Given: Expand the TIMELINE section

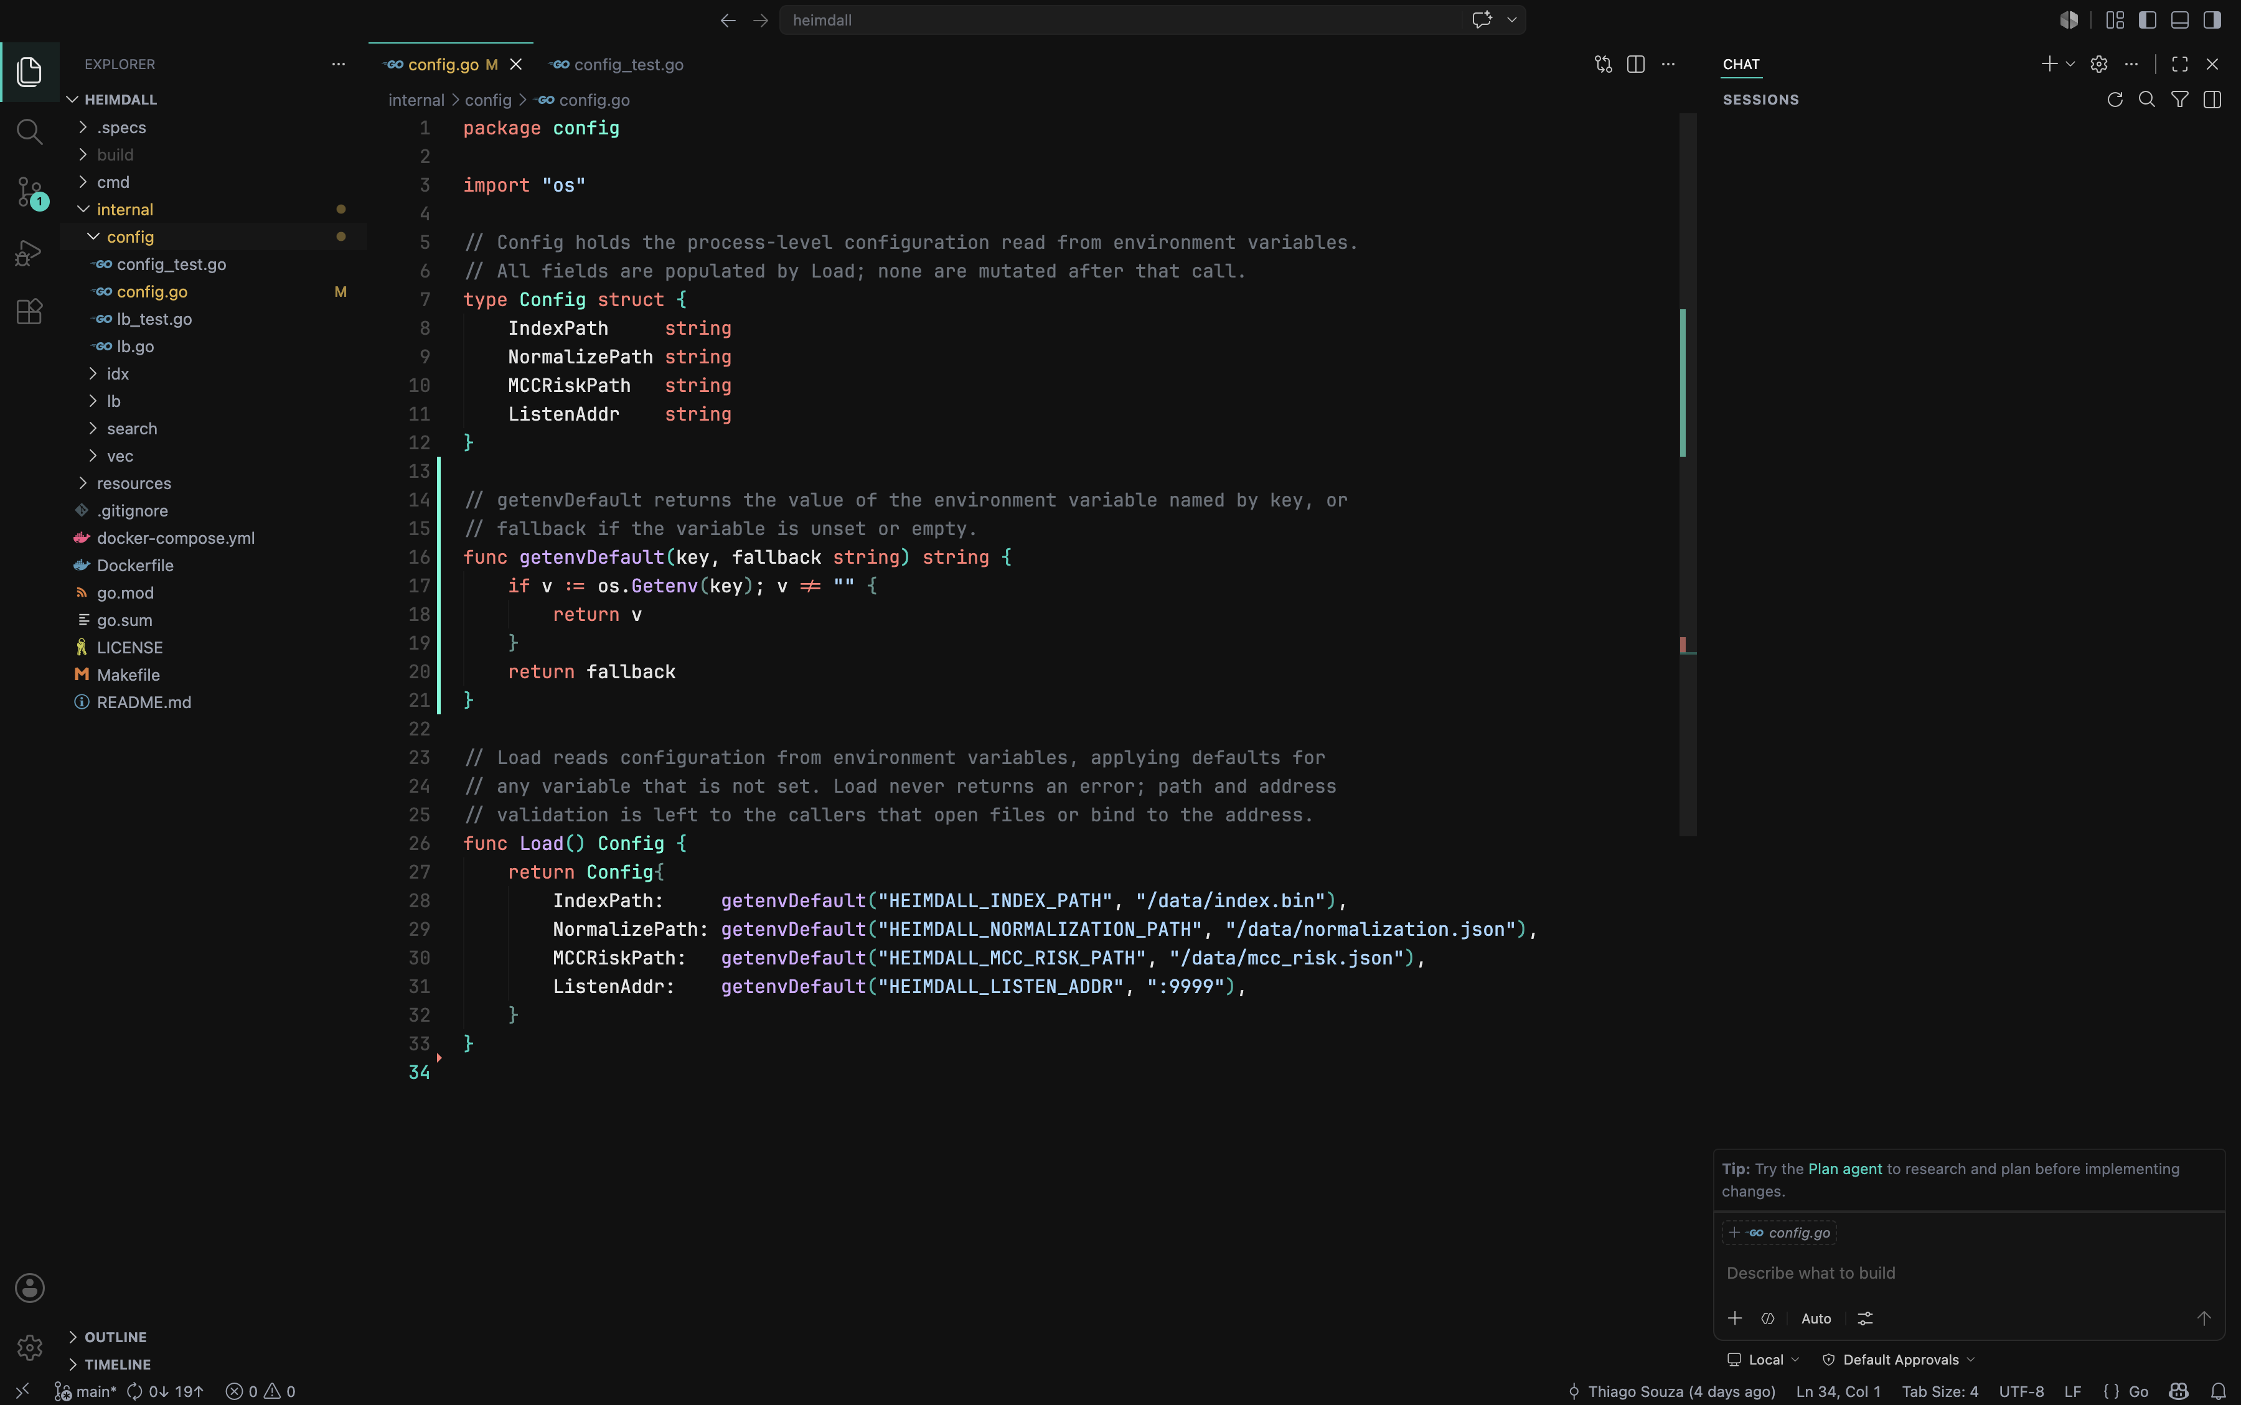Looking at the screenshot, I should point(214,1364).
